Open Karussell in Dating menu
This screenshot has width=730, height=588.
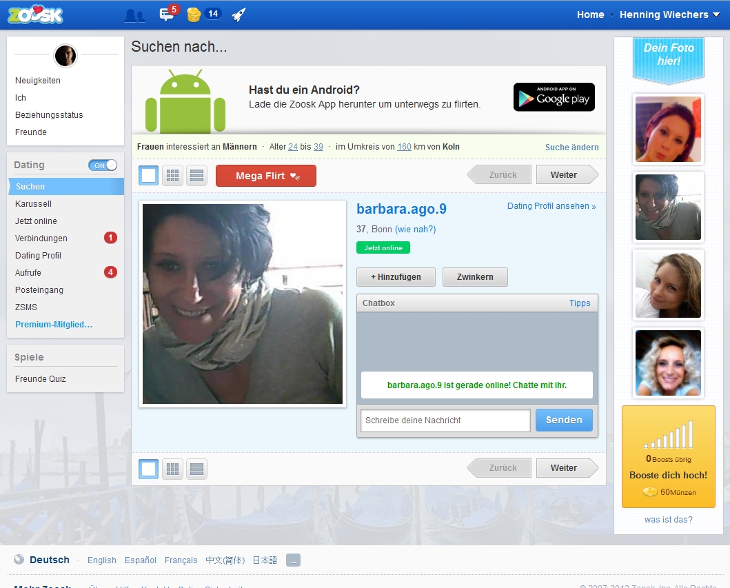click(x=33, y=204)
